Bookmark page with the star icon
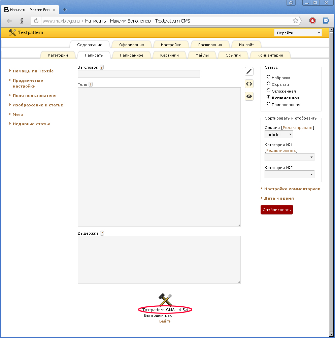Screen dimensions: 335x338 (x=296, y=21)
